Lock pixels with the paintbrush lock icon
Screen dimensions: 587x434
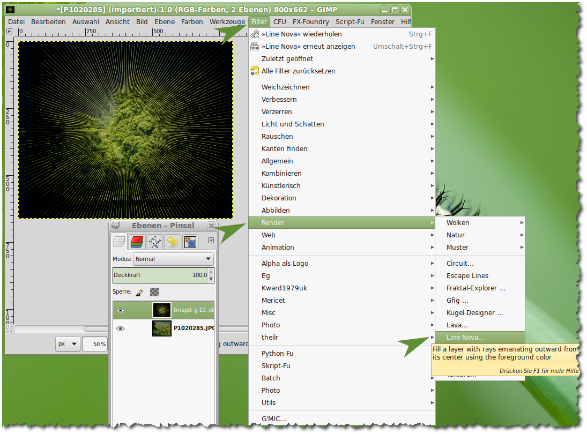[139, 293]
